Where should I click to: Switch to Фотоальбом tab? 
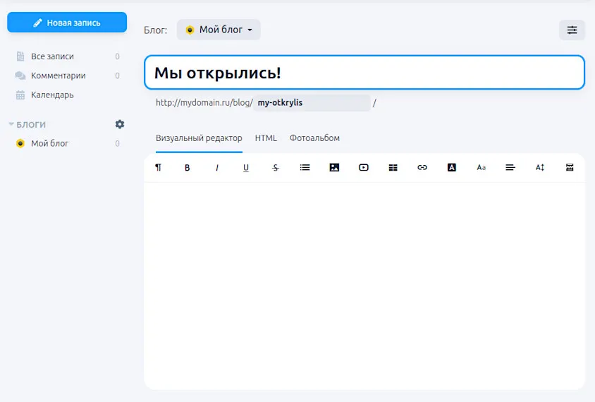314,138
